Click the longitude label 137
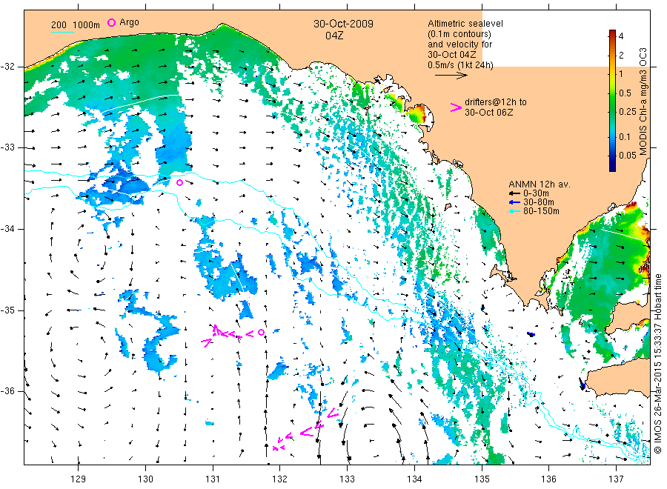The width and height of the screenshot is (667, 489). [616, 479]
